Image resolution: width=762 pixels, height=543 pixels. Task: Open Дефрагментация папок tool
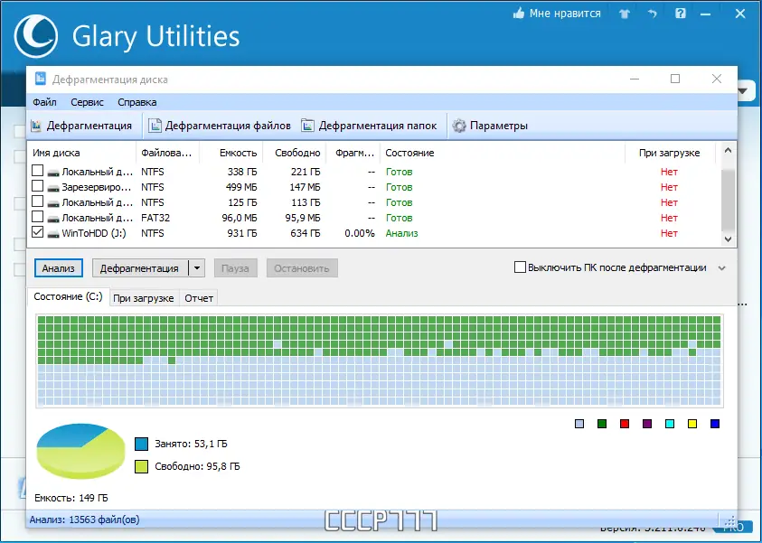click(370, 126)
